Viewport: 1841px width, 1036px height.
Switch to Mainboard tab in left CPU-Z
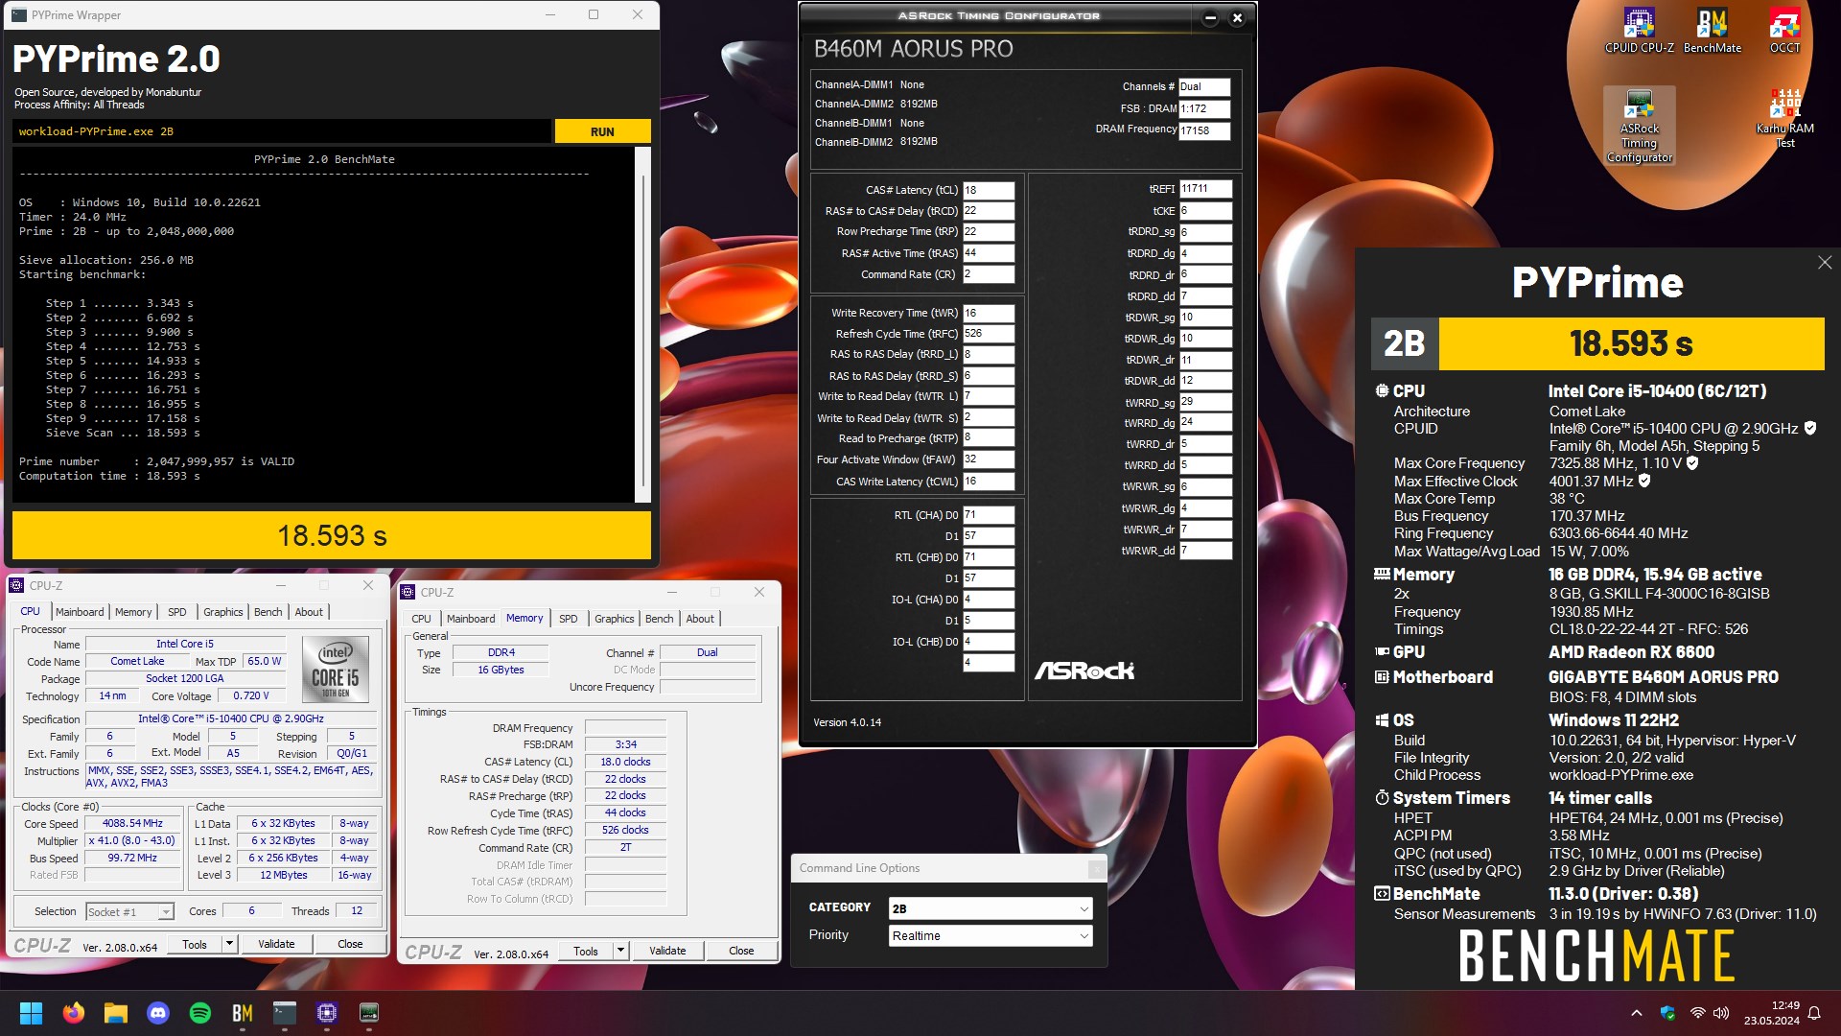80,612
